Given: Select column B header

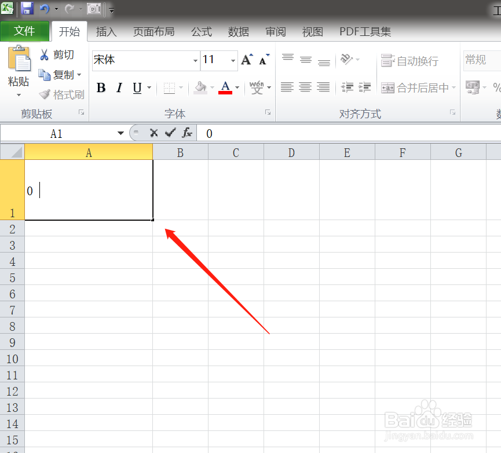Looking at the screenshot, I should coord(180,152).
